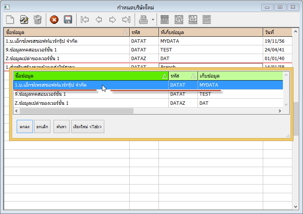This screenshot has width=303, height=214.
Task: Jump to first record arrow
Action: click(x=85, y=20)
